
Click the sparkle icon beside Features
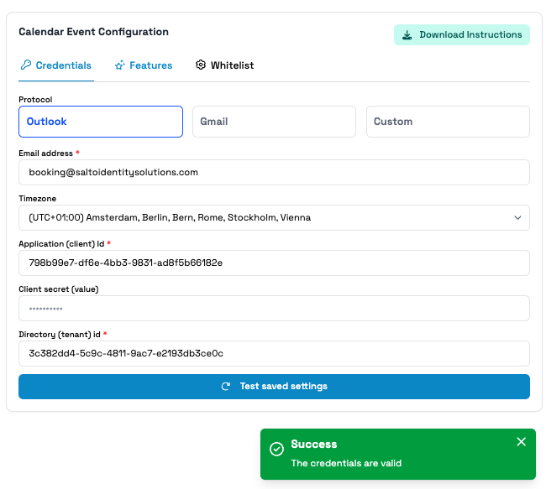[120, 65]
